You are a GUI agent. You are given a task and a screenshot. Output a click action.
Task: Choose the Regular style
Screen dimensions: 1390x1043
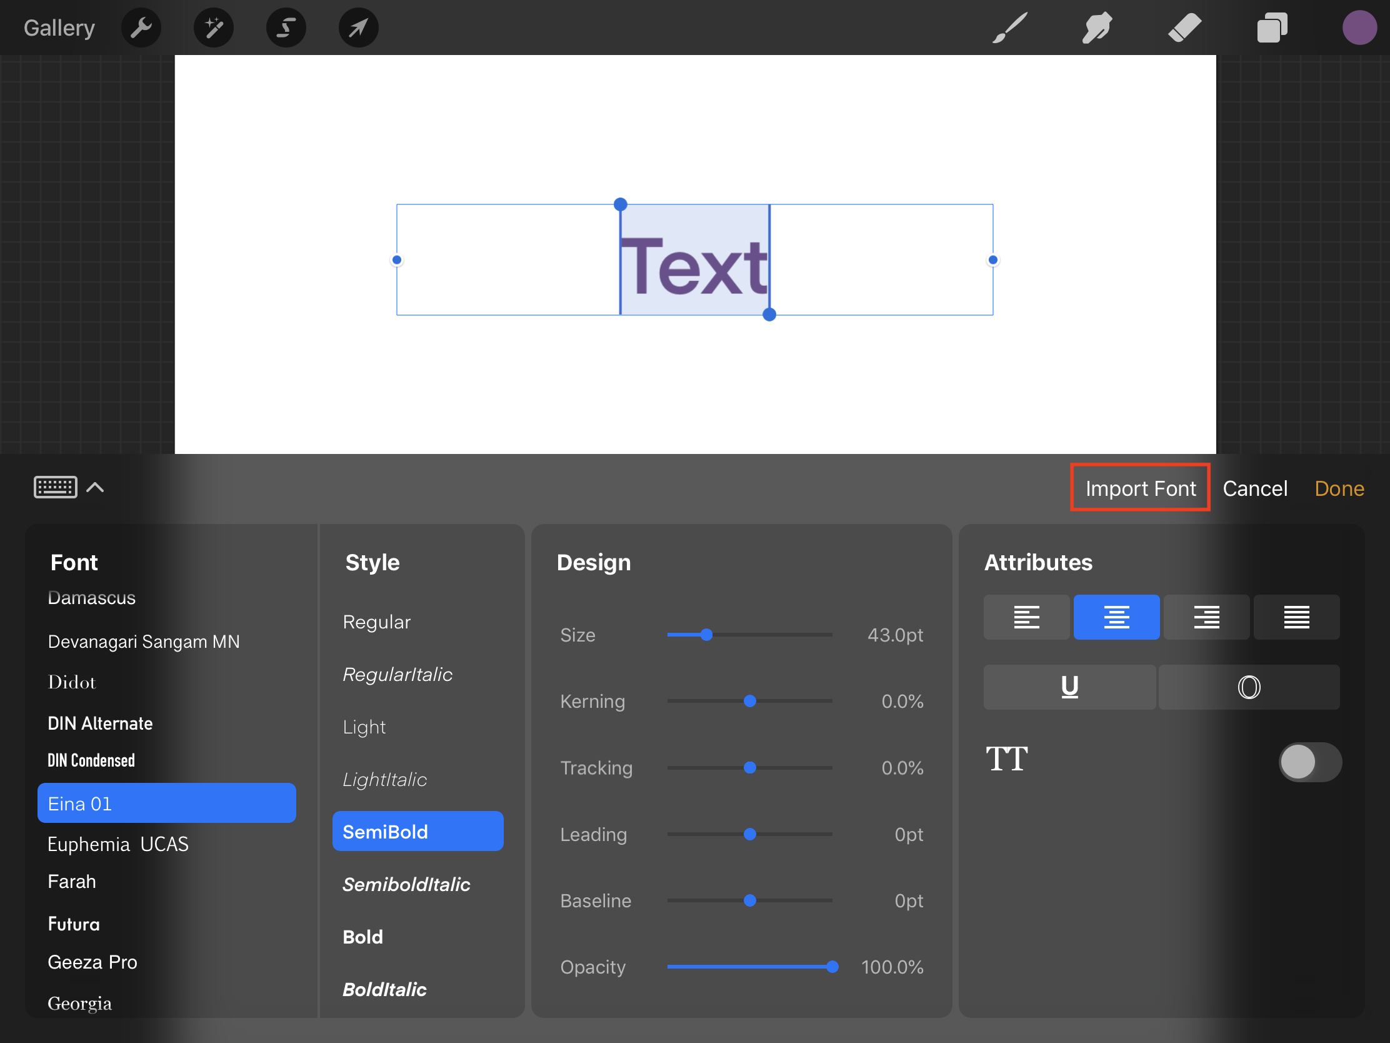point(376,622)
